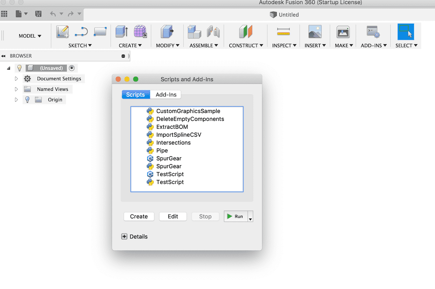Select the ExtractBOM script

186,127
